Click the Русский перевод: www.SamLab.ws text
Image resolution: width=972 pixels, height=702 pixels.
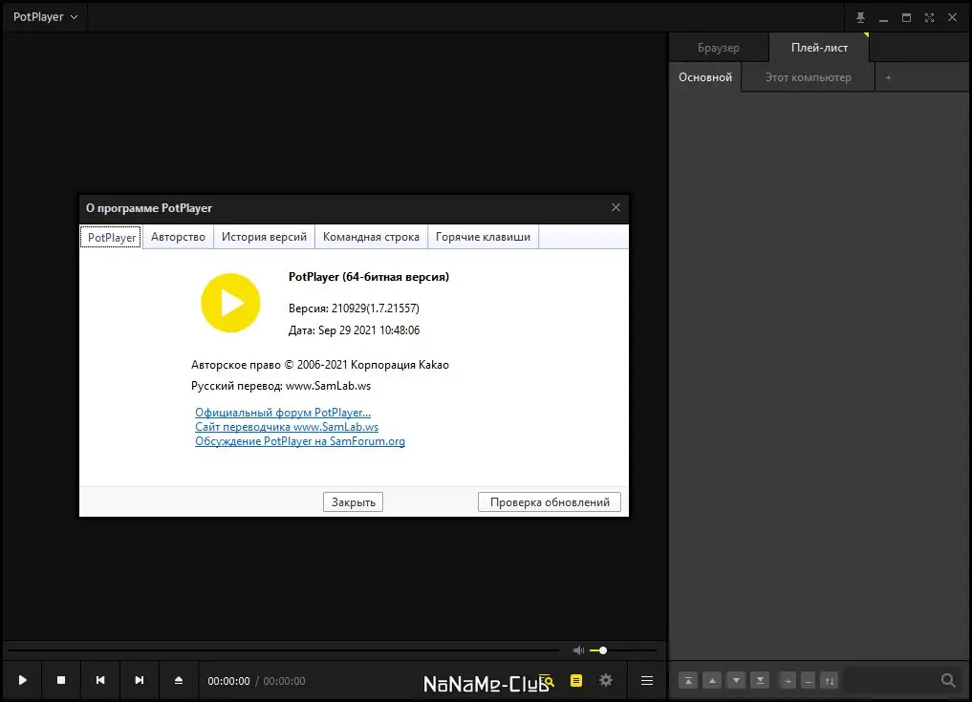pos(281,386)
